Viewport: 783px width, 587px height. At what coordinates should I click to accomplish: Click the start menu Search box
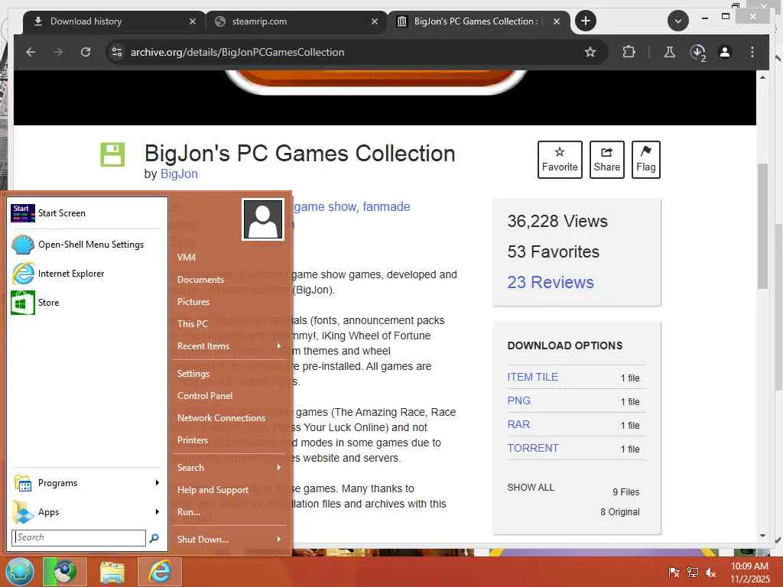(79, 537)
